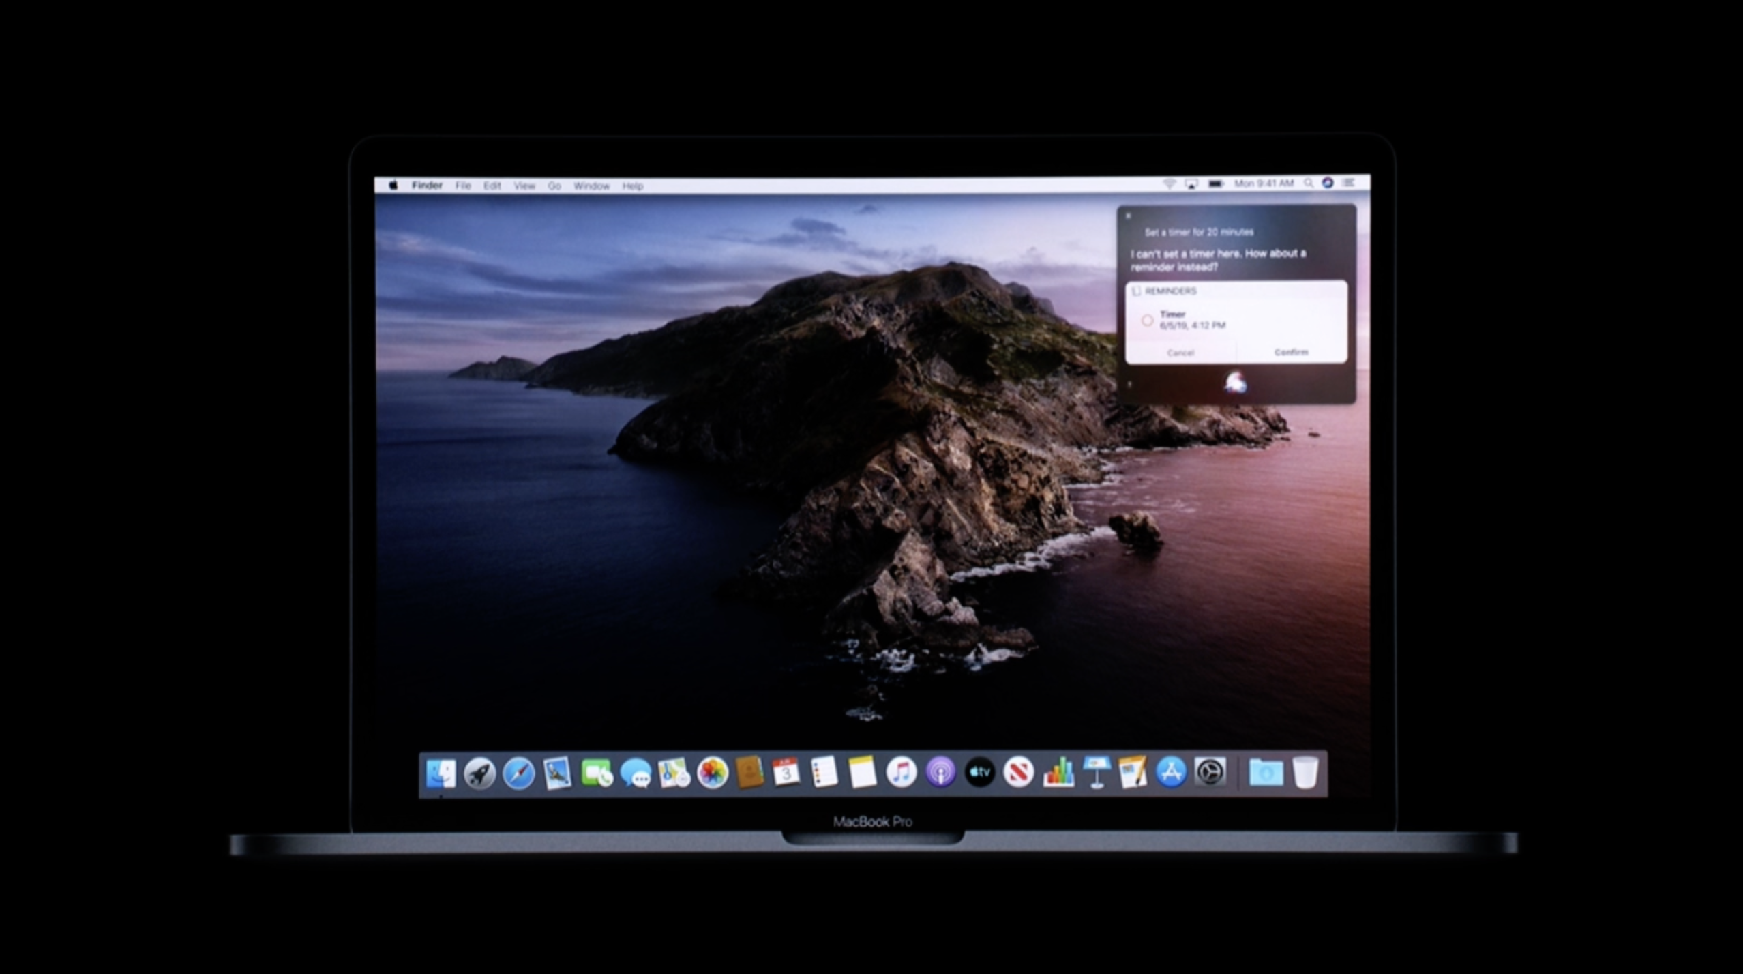Open Apple TV app icon
The width and height of the screenshot is (1743, 974).
pos(979,773)
